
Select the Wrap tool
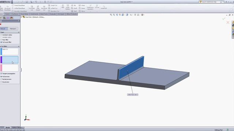pos(82,5)
